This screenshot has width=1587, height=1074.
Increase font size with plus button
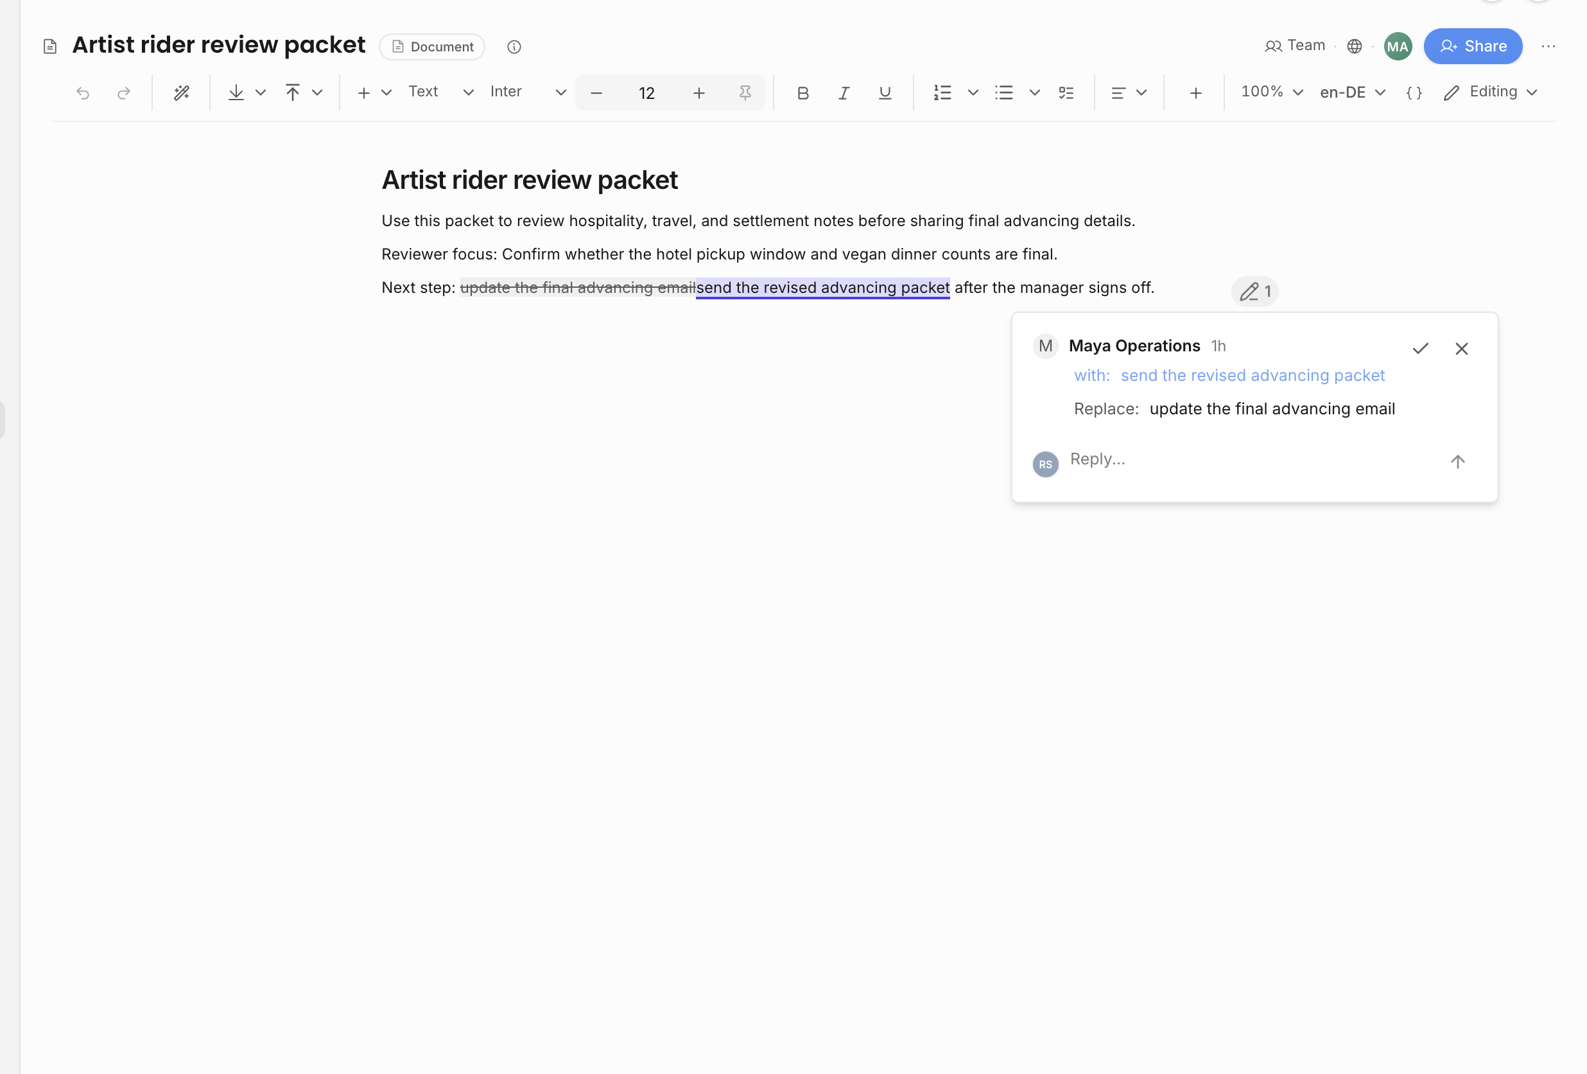(x=698, y=93)
